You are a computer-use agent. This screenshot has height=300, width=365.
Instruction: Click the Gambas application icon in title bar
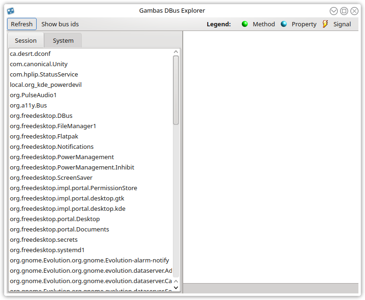click(x=11, y=11)
